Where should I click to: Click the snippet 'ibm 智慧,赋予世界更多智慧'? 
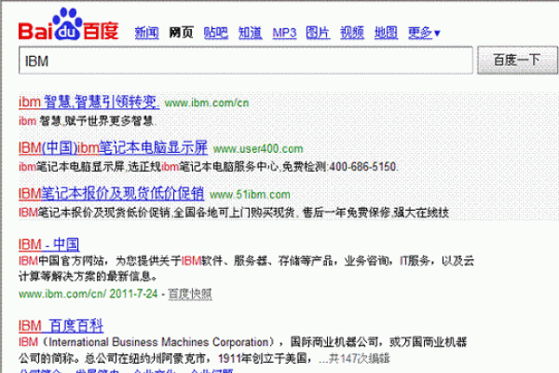(88, 121)
